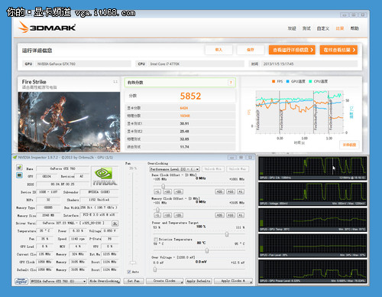382x297 pixels.
Task: Open the sensor monitoring icon below the upload icon
Action: click(x=19, y=175)
